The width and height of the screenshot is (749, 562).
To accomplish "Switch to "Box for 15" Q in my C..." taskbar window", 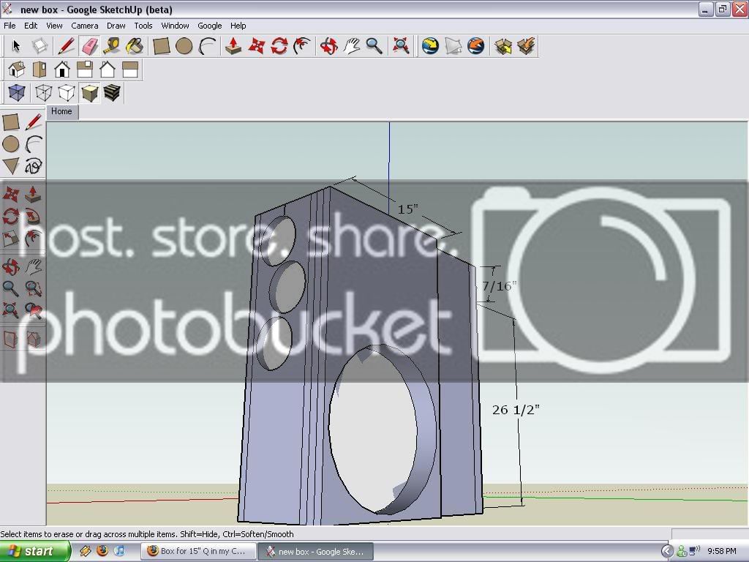I will [199, 552].
